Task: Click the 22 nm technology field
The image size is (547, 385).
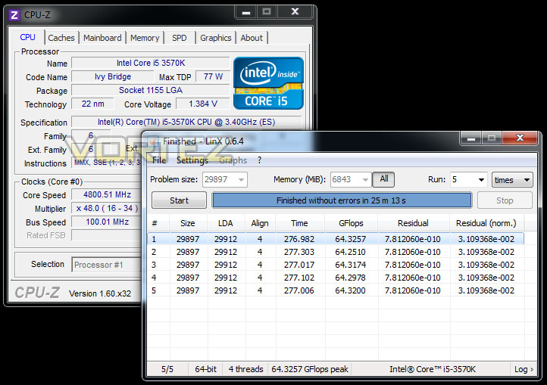Action: click(x=92, y=104)
